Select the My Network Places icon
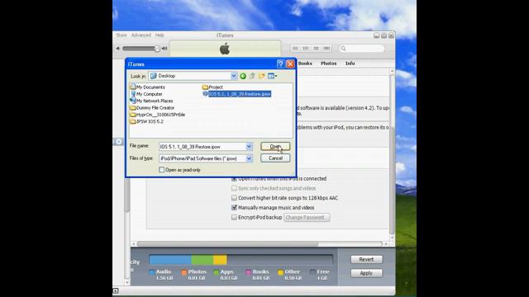 (133, 101)
